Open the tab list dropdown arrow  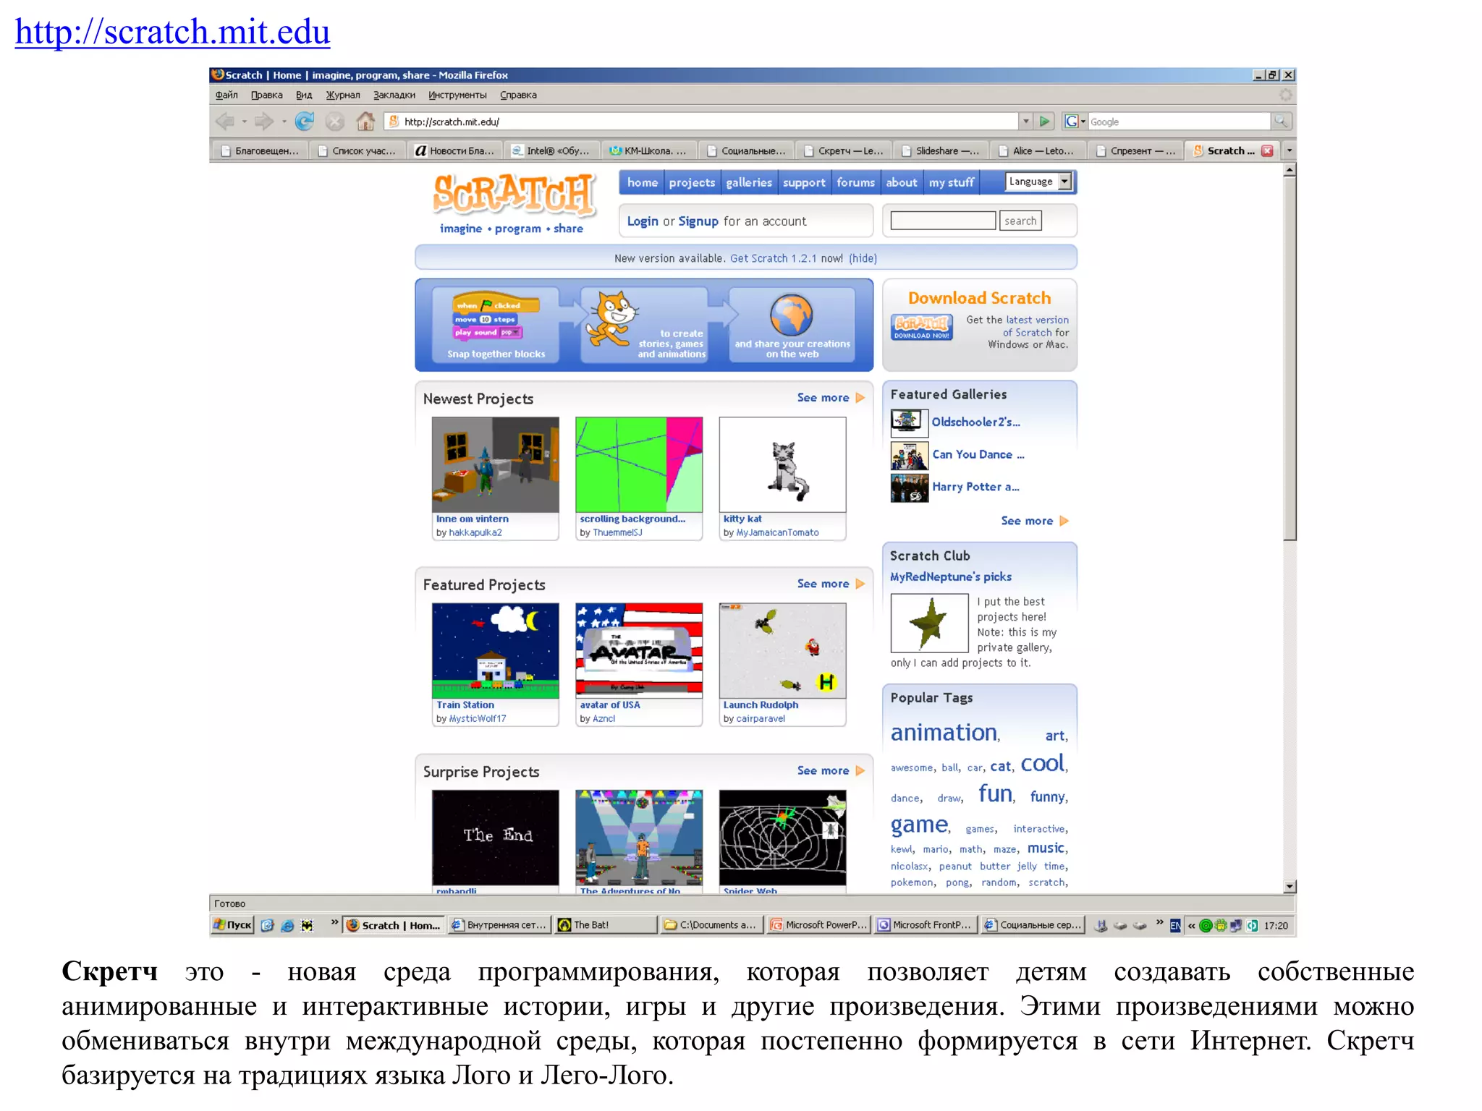(x=1289, y=150)
